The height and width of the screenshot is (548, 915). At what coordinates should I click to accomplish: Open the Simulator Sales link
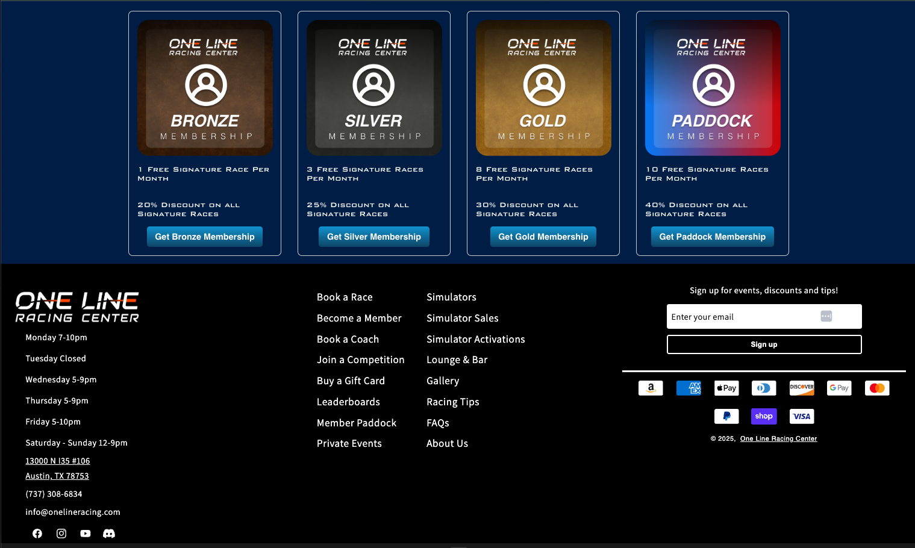463,318
